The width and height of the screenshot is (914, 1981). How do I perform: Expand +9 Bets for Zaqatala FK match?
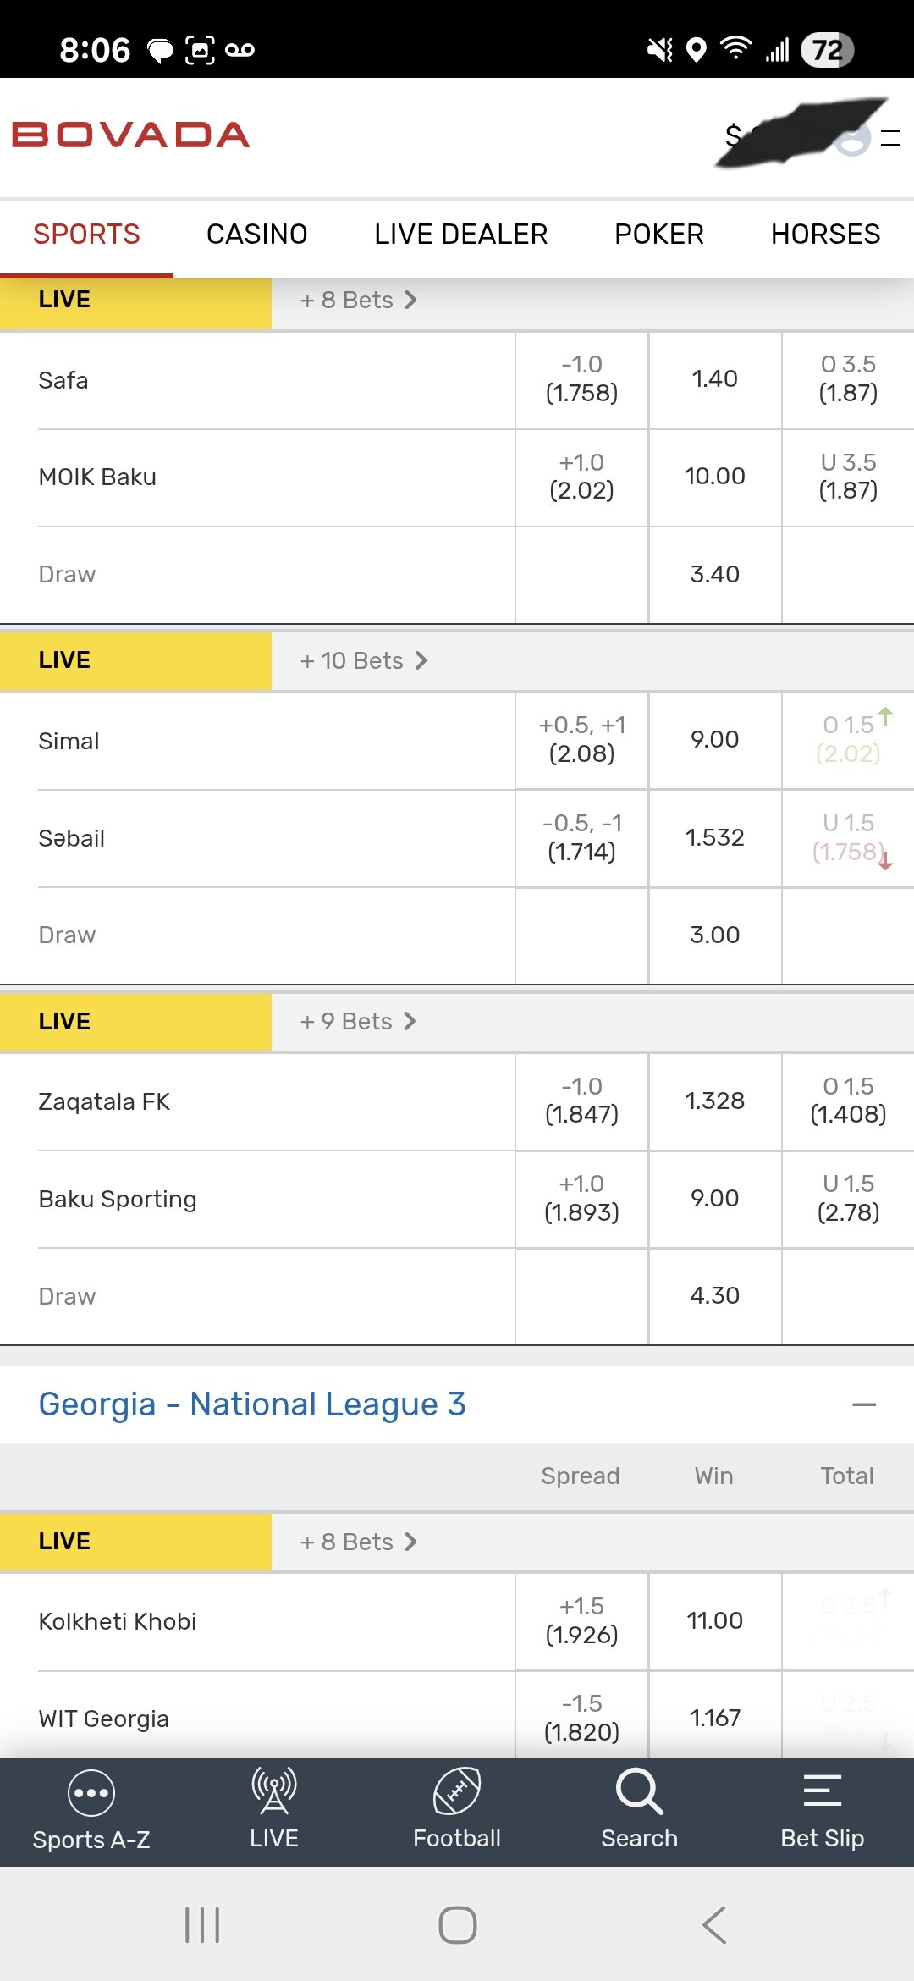(x=358, y=1021)
